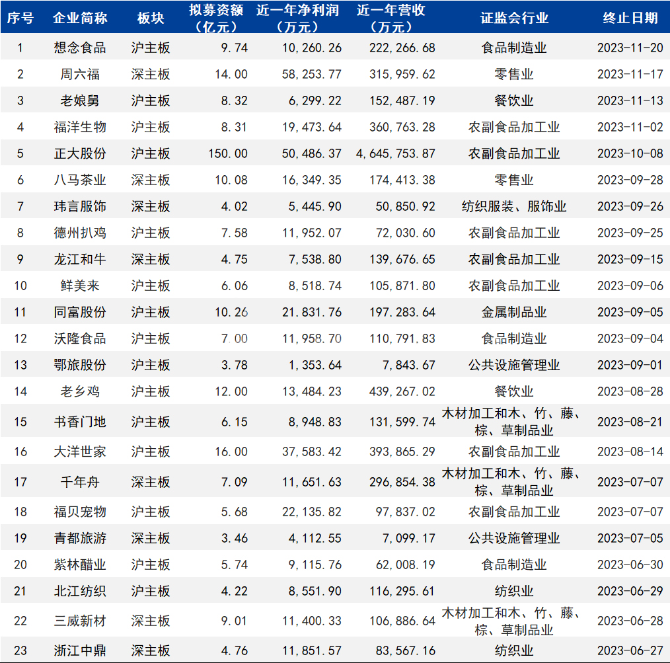Select 正大股份 fundraising amount 150.00
The width and height of the screenshot is (670, 663).
[x=228, y=153]
